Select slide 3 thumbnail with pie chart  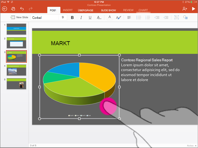pyautogui.click(x=16, y=56)
